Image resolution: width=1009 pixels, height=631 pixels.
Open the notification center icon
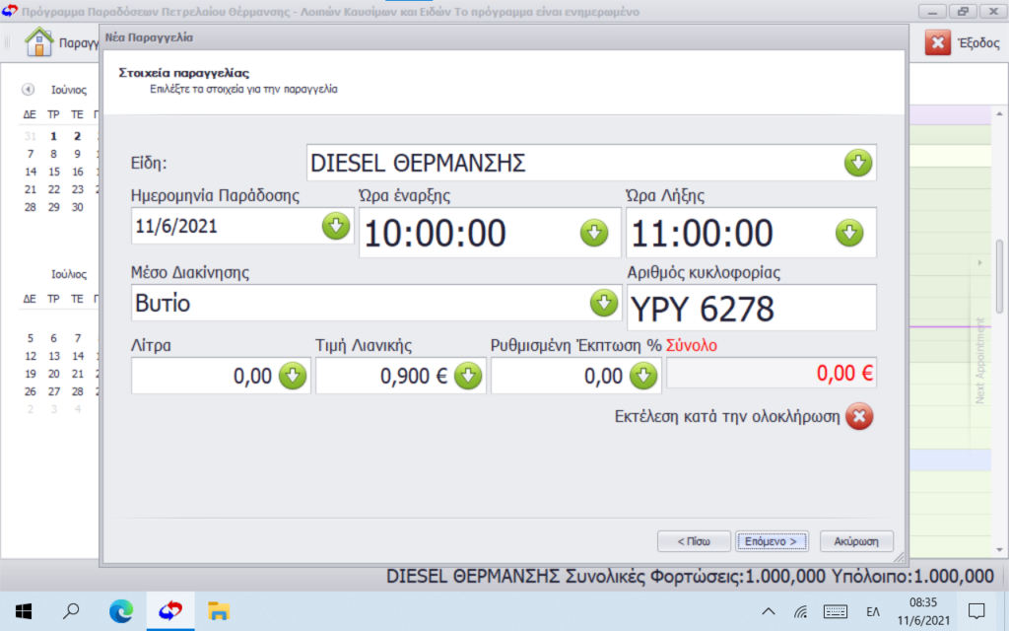976,611
